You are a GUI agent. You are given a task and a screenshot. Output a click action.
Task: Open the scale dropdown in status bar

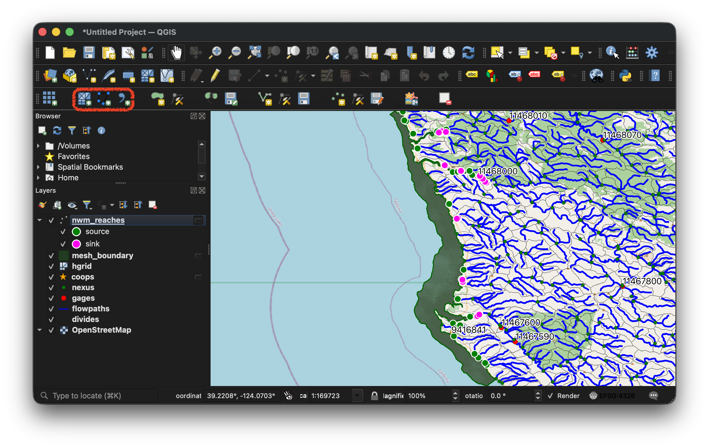[x=357, y=396]
